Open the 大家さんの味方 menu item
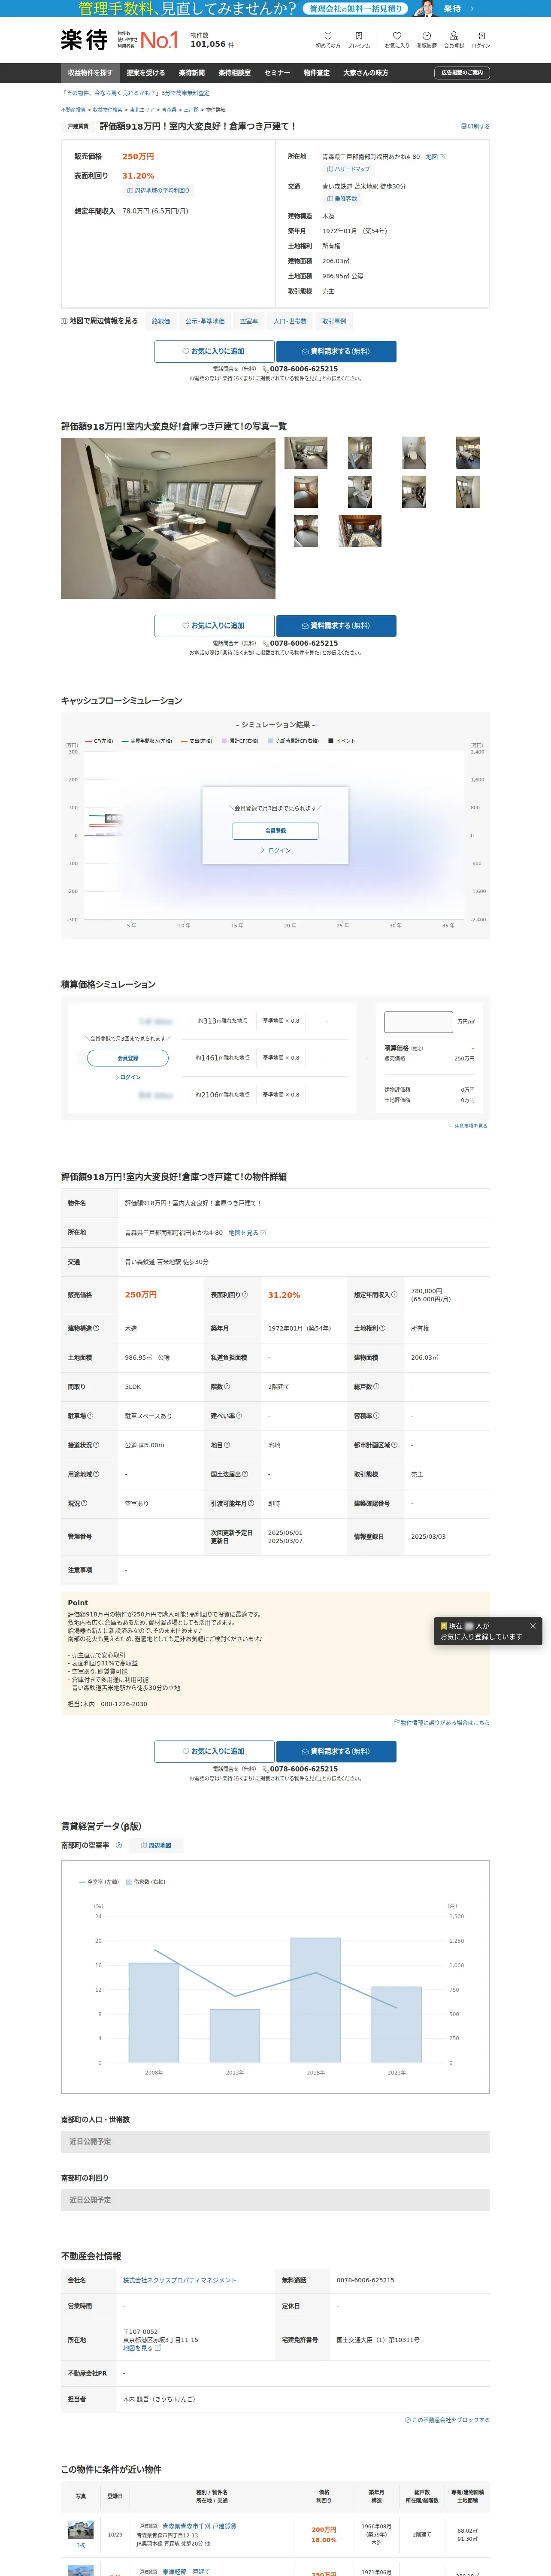Viewport: 551px width, 2576px height. point(366,73)
